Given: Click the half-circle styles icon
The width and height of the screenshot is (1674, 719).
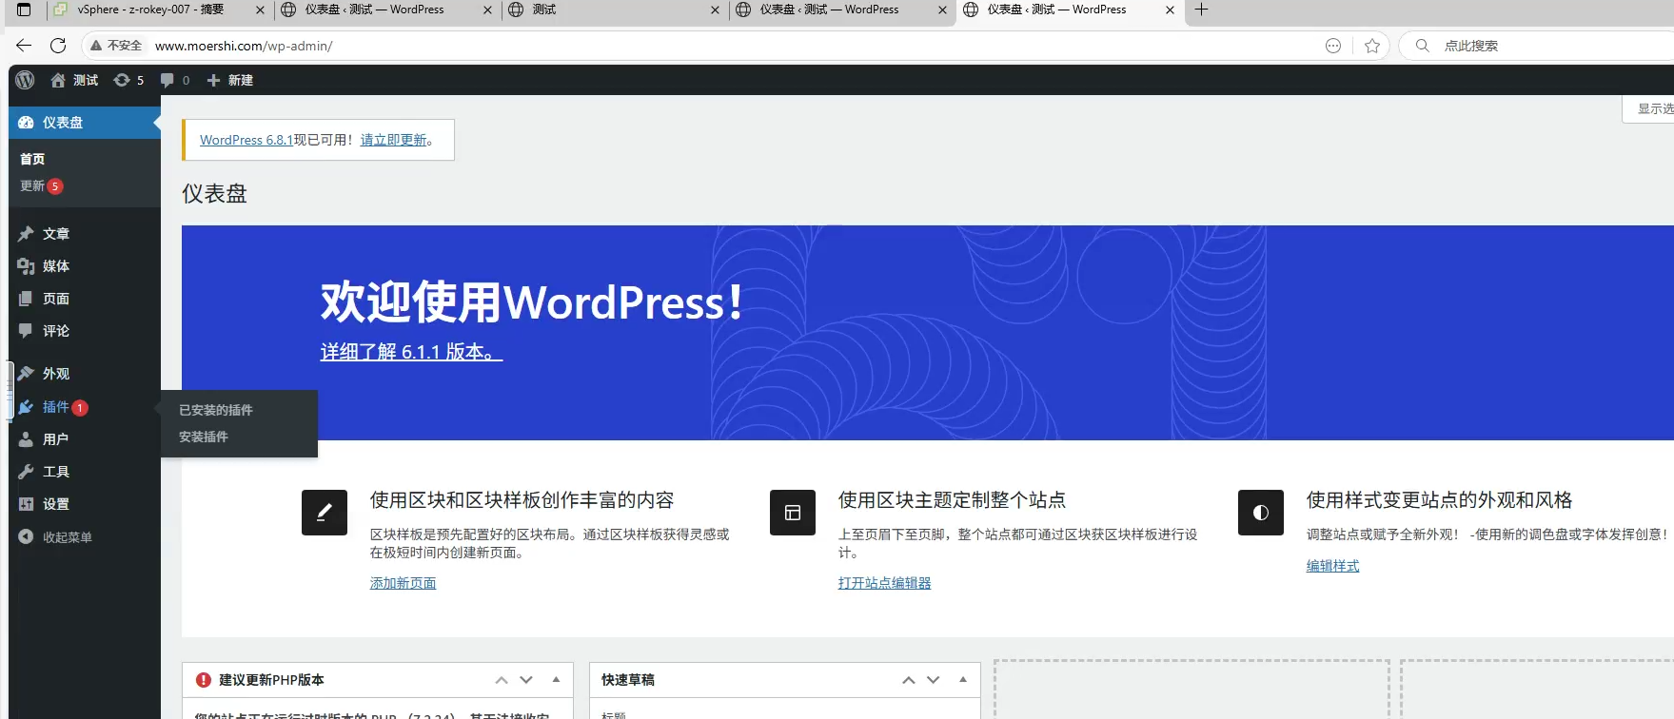Looking at the screenshot, I should click(1261, 513).
